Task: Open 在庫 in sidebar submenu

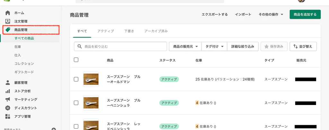Action: (x=18, y=47)
